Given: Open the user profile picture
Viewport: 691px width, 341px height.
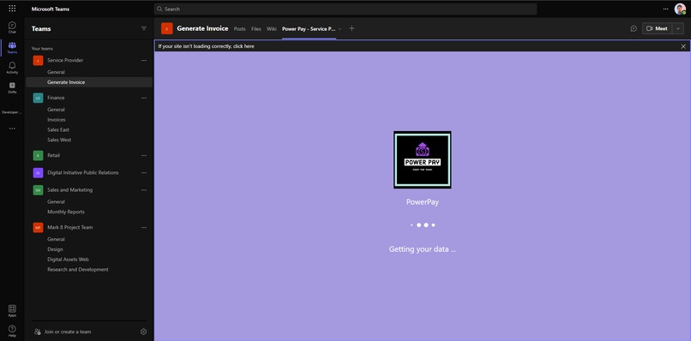Looking at the screenshot, I should (x=680, y=9).
